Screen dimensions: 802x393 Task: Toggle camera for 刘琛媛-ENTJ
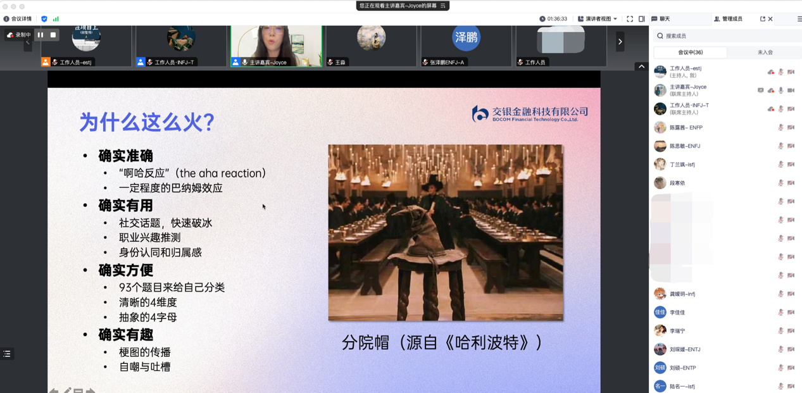click(x=791, y=349)
